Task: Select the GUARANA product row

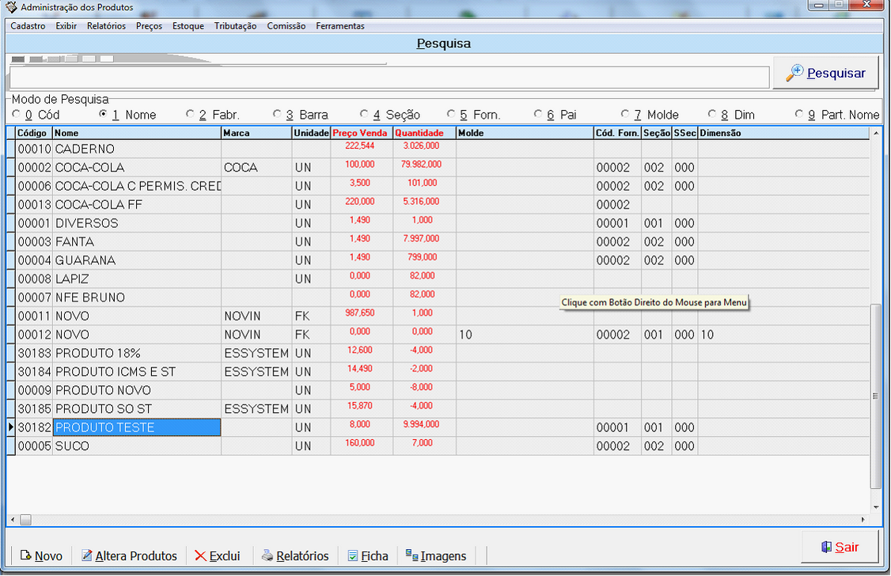Action: [x=85, y=260]
